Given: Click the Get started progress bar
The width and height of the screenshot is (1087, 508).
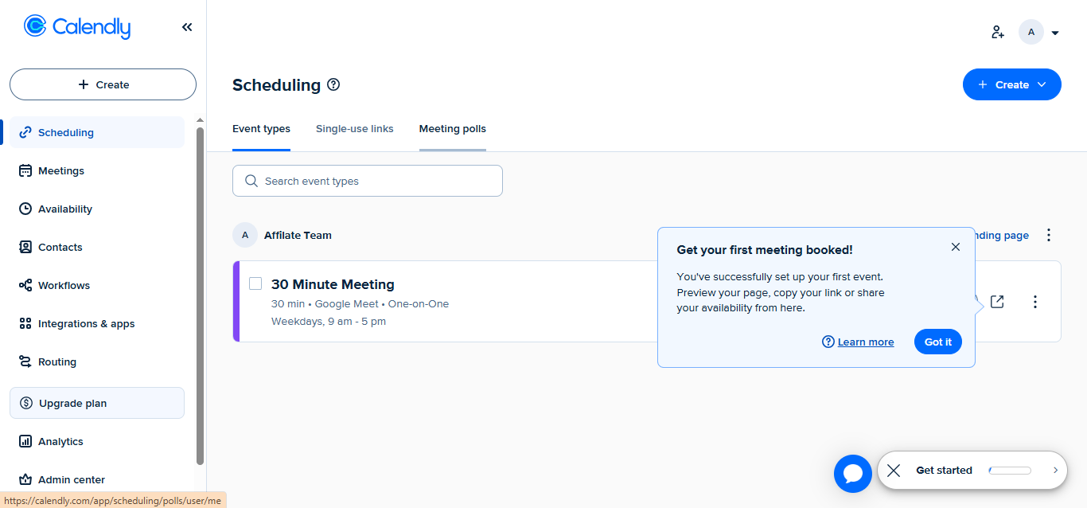Looking at the screenshot, I should pyautogui.click(x=1010, y=471).
